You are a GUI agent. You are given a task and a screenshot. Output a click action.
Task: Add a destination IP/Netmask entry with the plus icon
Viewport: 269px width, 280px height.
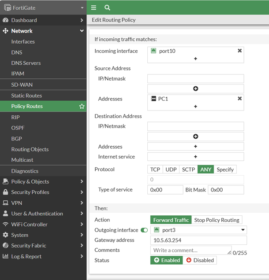[x=195, y=136]
